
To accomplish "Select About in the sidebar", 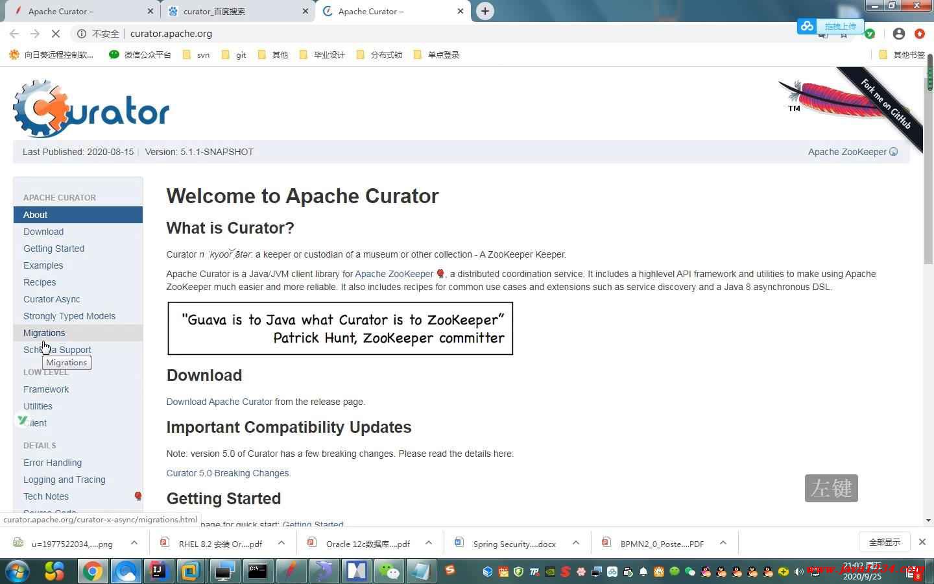I will tap(78, 215).
